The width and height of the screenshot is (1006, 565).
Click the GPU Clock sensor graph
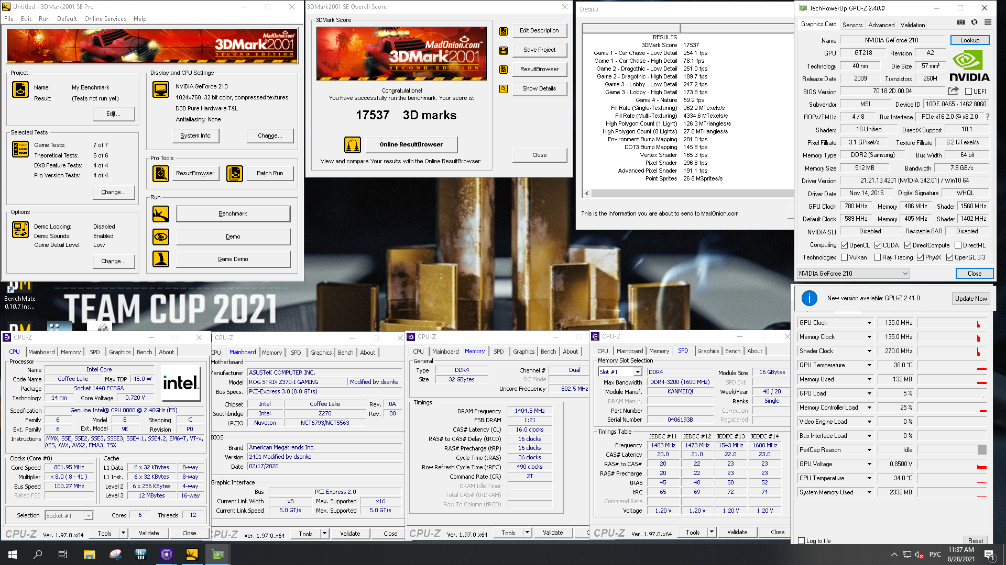952,323
